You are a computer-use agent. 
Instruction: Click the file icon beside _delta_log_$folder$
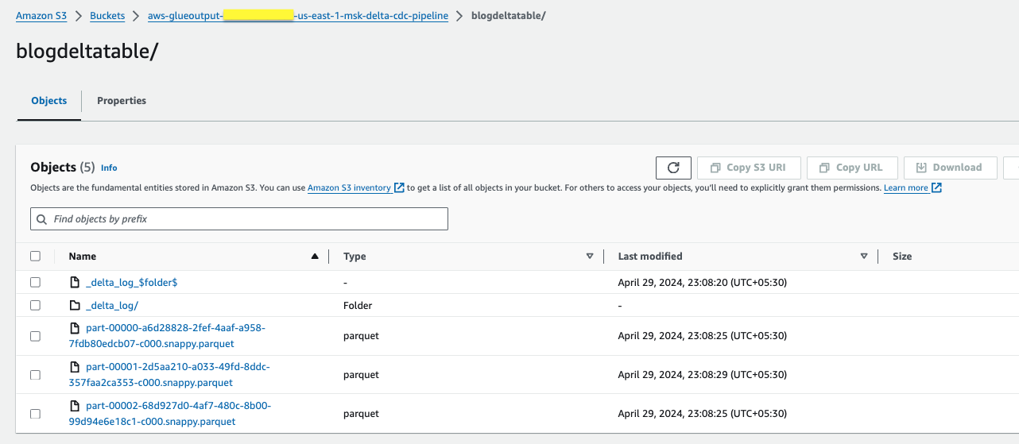coord(75,282)
